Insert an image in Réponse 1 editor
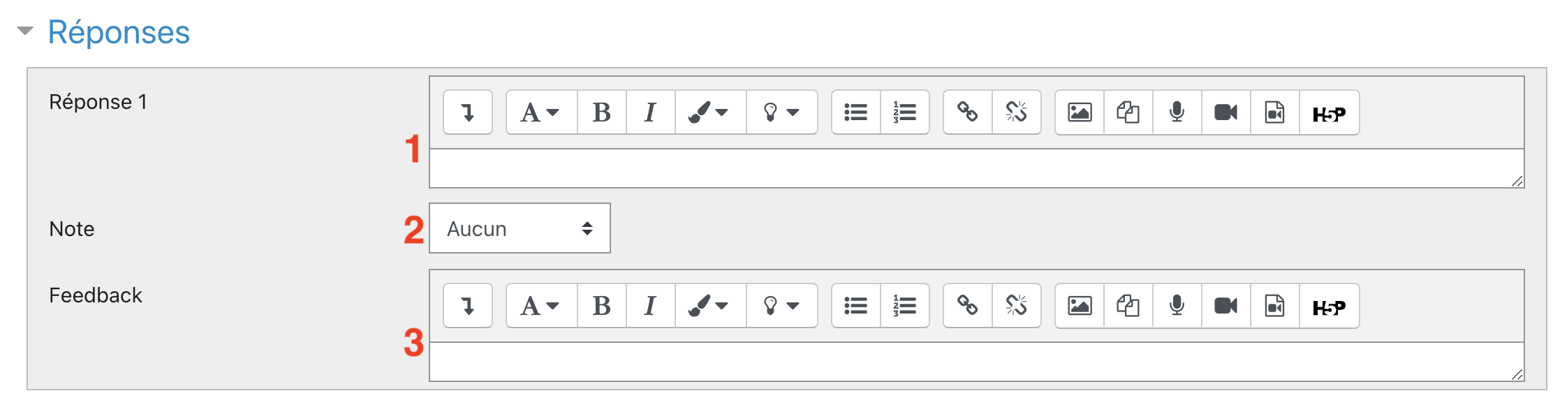1553x412 pixels. click(x=1079, y=112)
